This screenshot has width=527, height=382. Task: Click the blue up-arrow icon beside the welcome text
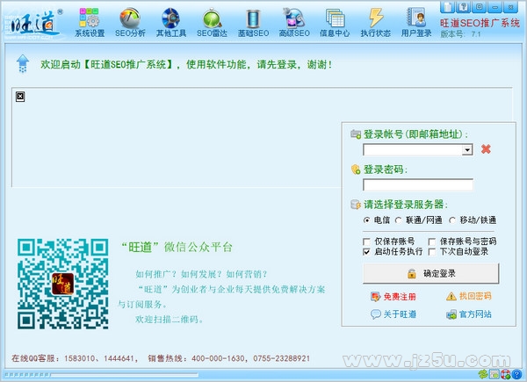23,63
